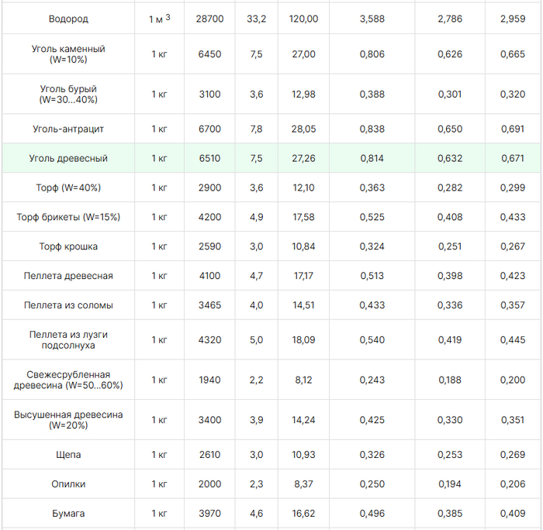The height and width of the screenshot is (530, 543).
Task: Click the highlighted Уголь древесный cell
Action: pos(68,158)
